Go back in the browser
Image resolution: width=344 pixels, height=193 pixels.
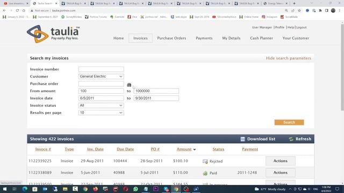click(x=4, y=11)
